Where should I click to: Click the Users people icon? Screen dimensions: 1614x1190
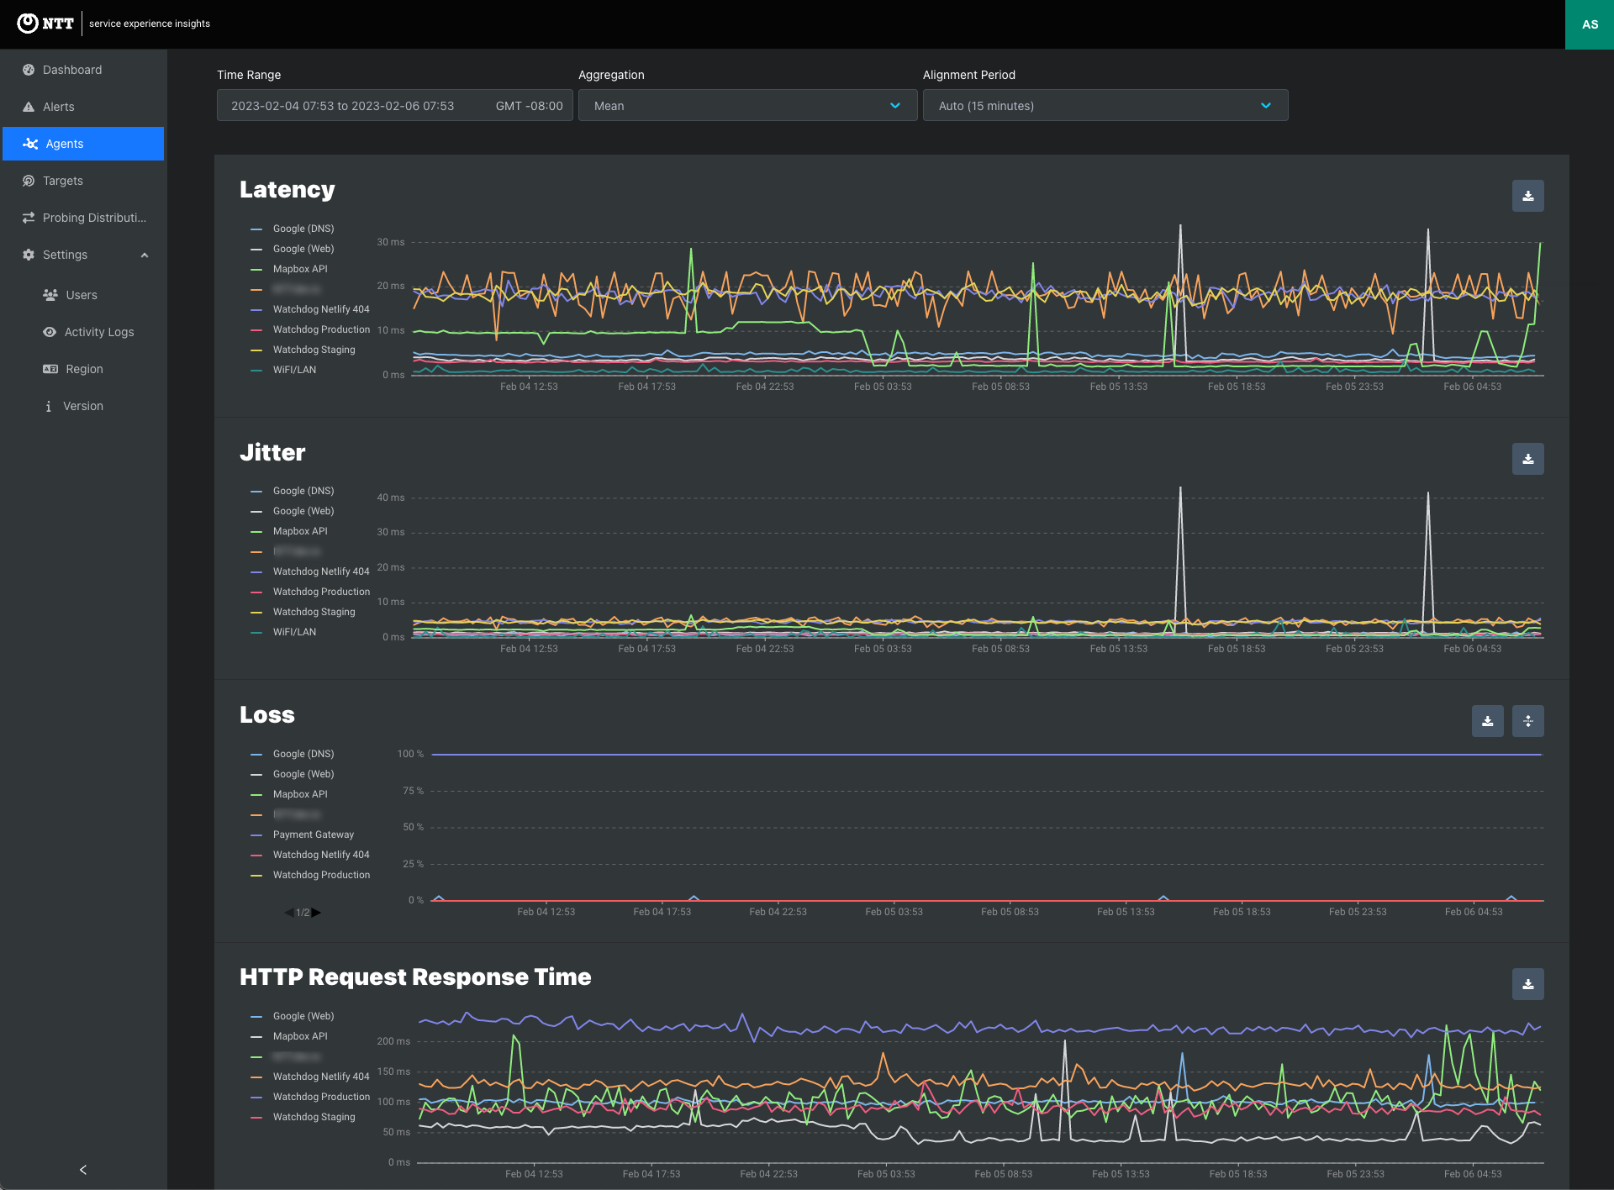point(50,295)
